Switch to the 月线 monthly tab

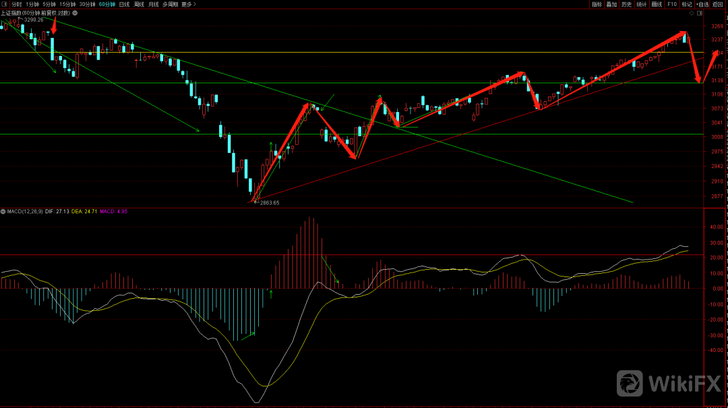(x=154, y=4)
